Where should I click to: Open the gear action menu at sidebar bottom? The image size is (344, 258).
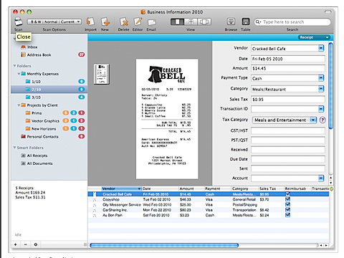pyautogui.click(x=36, y=244)
